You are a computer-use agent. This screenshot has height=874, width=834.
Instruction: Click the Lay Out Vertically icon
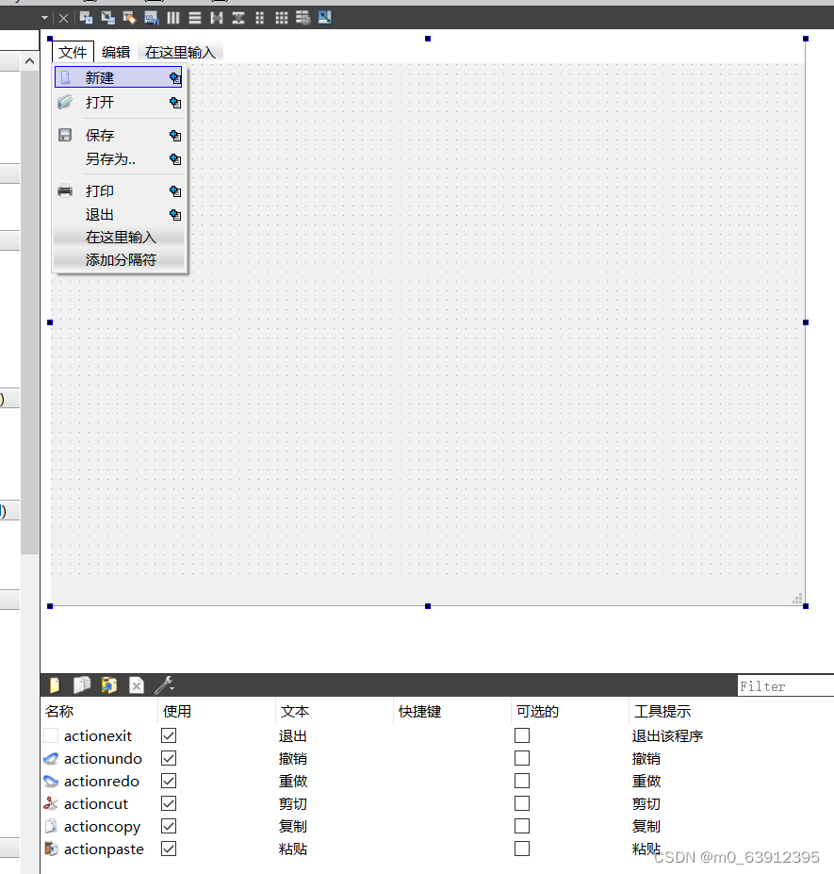coord(196,17)
